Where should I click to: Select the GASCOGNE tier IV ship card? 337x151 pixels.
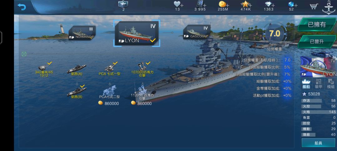(x=197, y=32)
